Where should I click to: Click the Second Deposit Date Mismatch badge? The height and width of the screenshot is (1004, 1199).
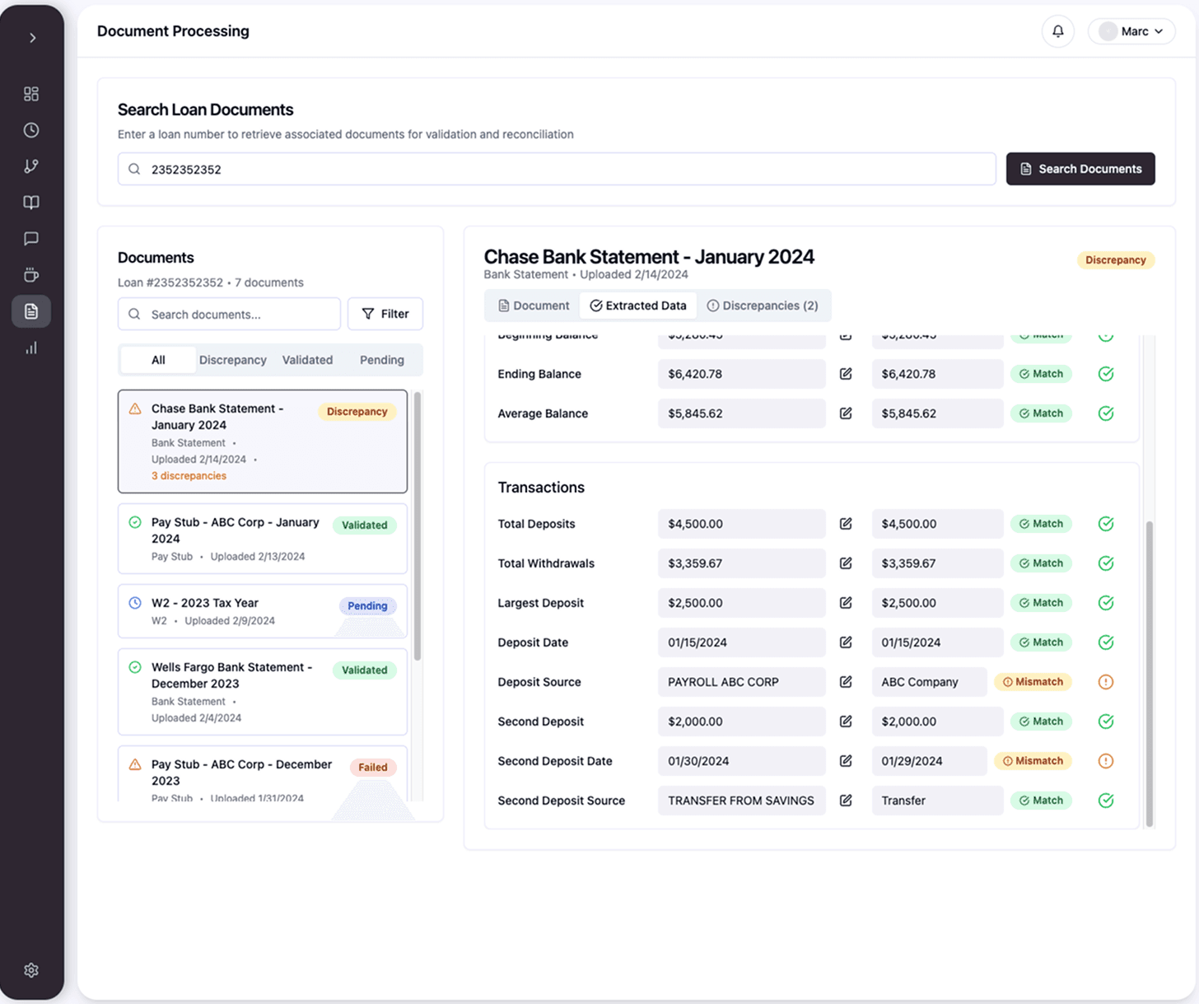(x=1033, y=761)
